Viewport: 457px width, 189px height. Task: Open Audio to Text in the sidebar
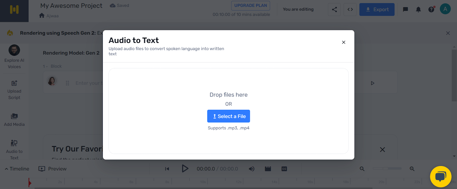pyautogui.click(x=14, y=150)
